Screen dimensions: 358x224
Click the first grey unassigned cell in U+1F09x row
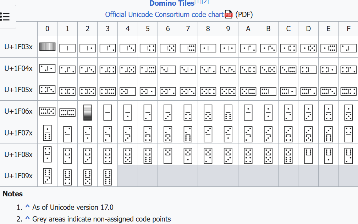128,176
